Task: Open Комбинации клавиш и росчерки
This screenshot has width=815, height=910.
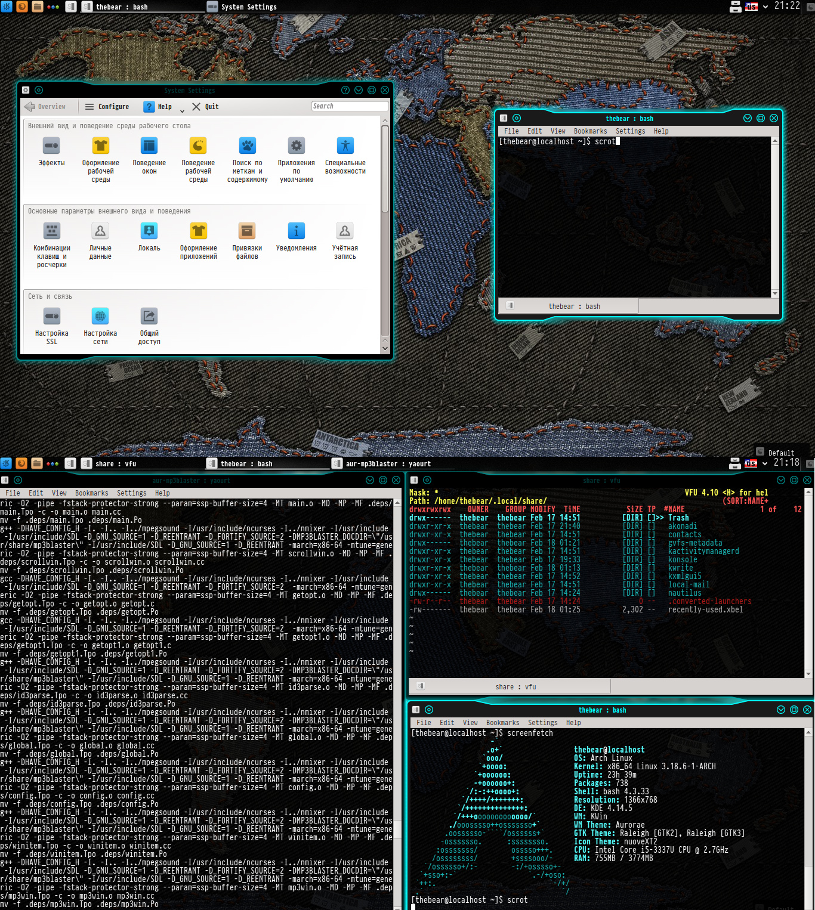Action: [52, 244]
